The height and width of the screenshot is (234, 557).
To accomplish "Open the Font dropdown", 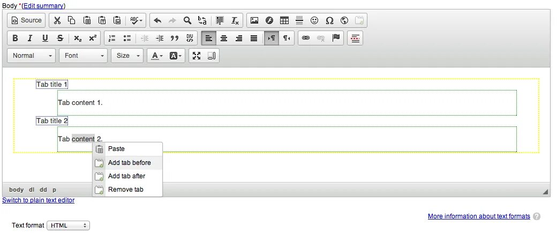I will pos(84,56).
